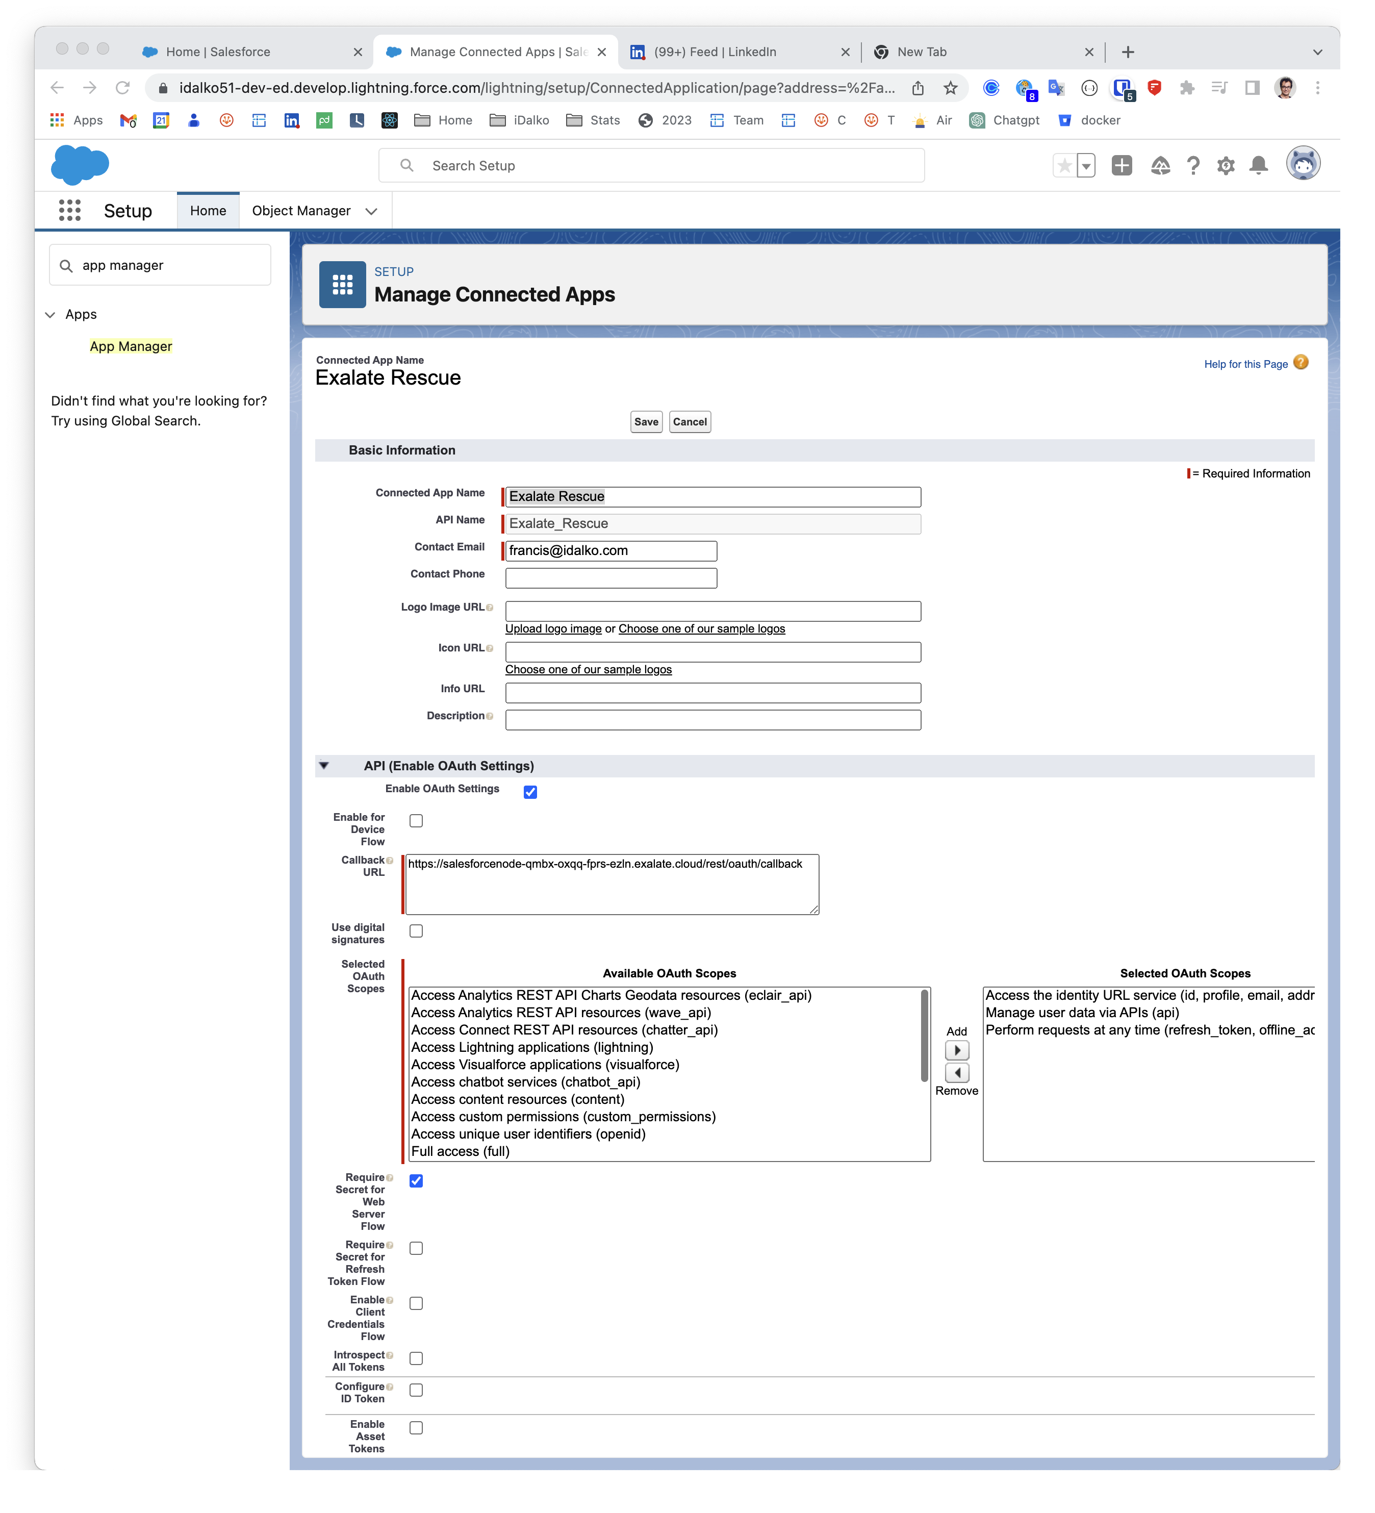Open the notifications bell

tap(1259, 166)
